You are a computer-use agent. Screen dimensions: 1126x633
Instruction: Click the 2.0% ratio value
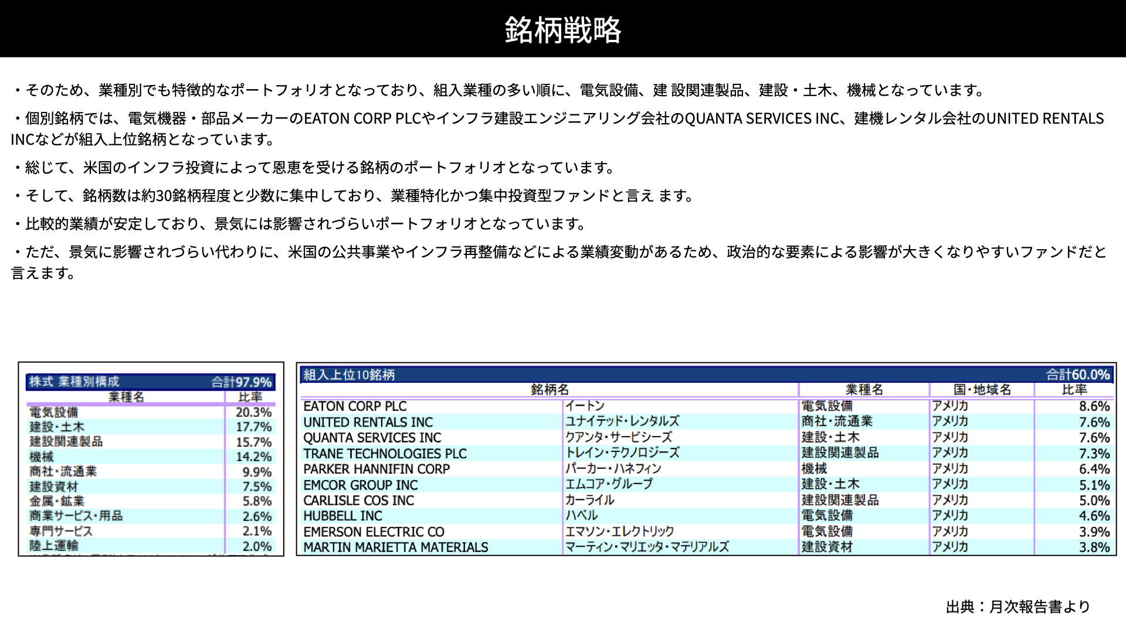[257, 546]
